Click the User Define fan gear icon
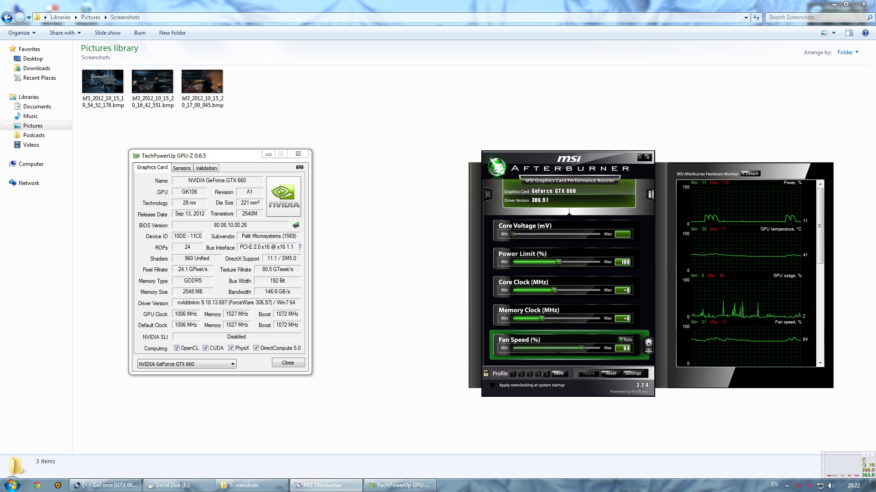 pyautogui.click(x=648, y=345)
